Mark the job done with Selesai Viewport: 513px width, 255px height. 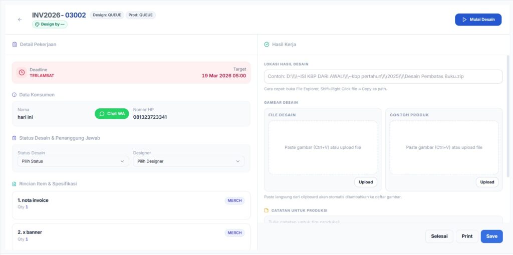click(439, 236)
